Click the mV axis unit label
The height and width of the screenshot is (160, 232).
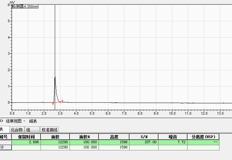click(x=12, y=2)
